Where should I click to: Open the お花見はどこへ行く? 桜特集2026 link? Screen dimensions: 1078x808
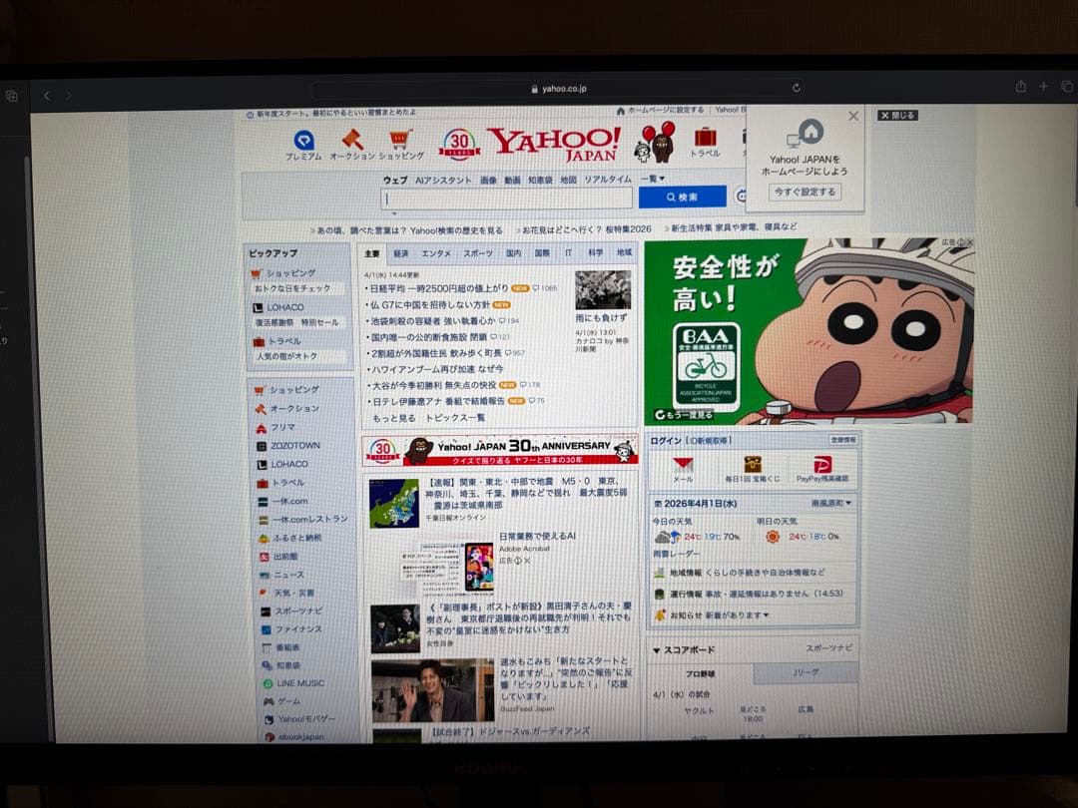pyautogui.click(x=587, y=229)
